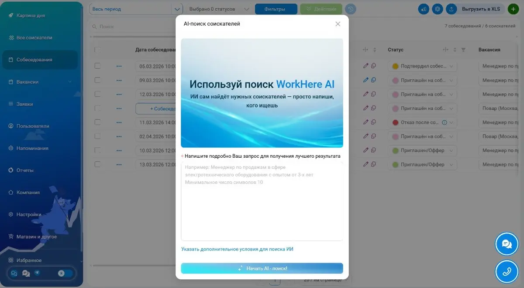This screenshot has height=288, width=524.
Task: Click the Заявки list icon
Action: click(x=11, y=104)
